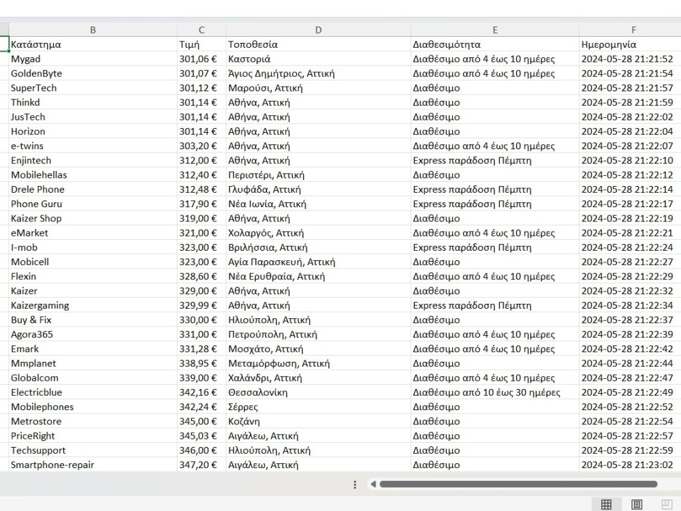Select the Smartphone-repair store cell
681x511 pixels.
[93, 465]
